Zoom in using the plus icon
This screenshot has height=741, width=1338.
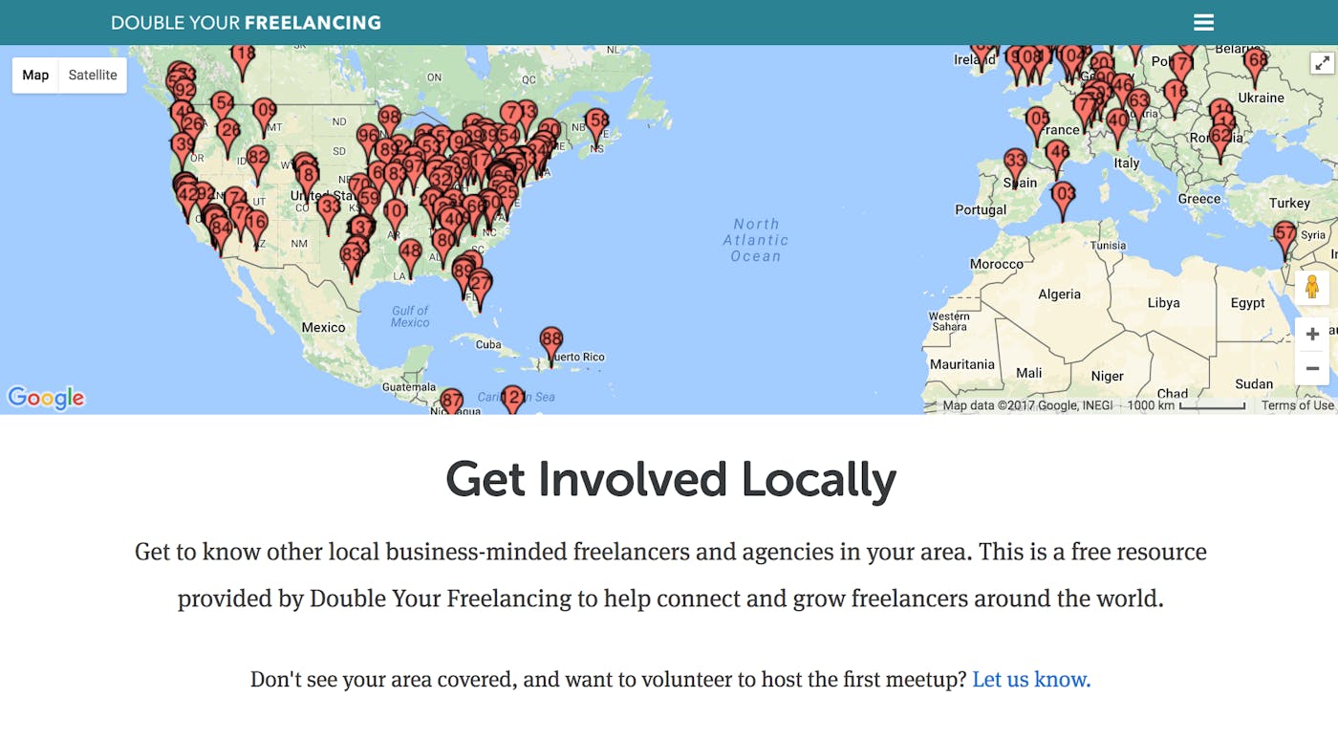point(1312,333)
